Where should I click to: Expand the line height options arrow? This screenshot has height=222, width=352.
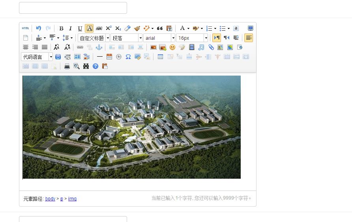(71, 38)
